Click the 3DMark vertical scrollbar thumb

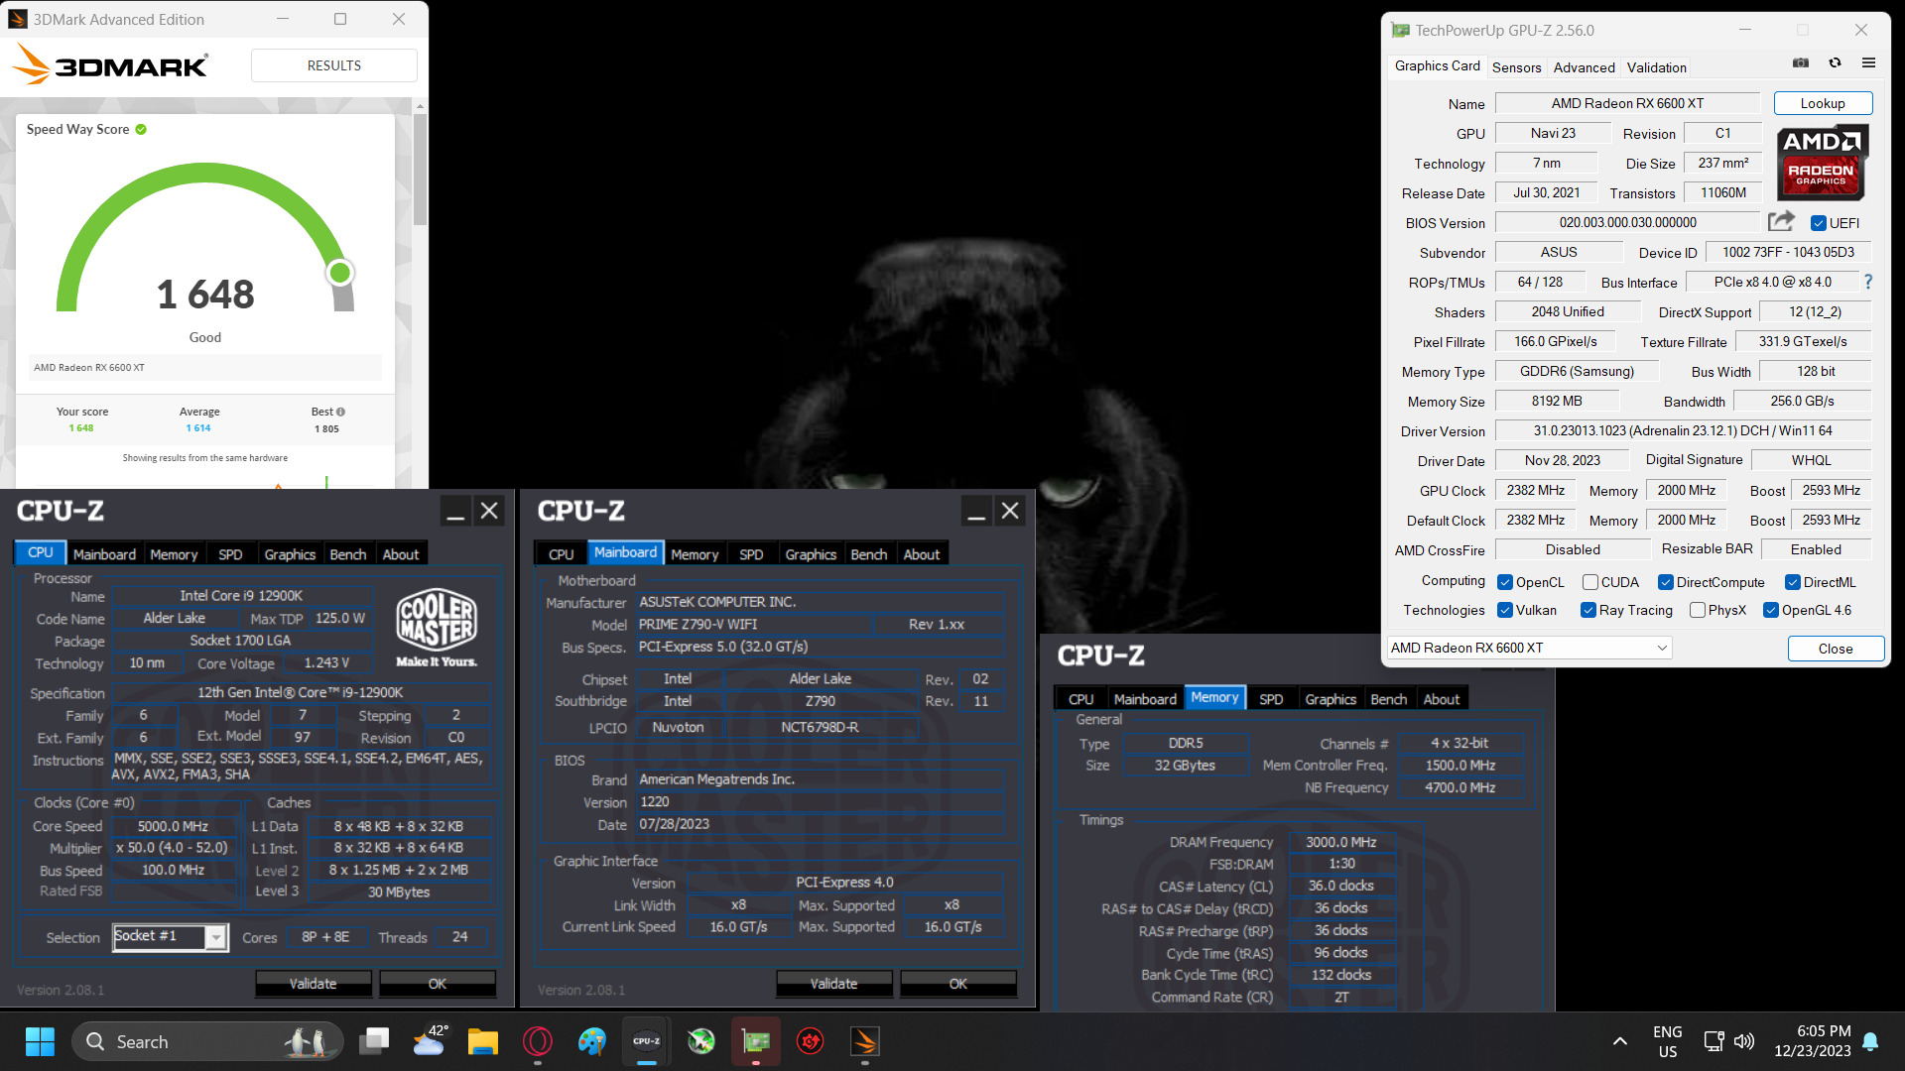[421, 169]
